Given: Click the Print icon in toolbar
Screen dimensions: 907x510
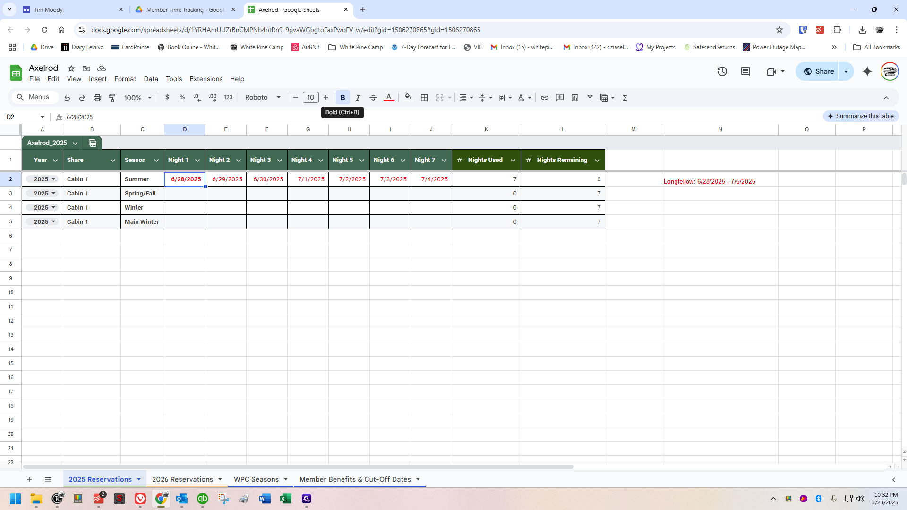Looking at the screenshot, I should [x=97, y=98].
